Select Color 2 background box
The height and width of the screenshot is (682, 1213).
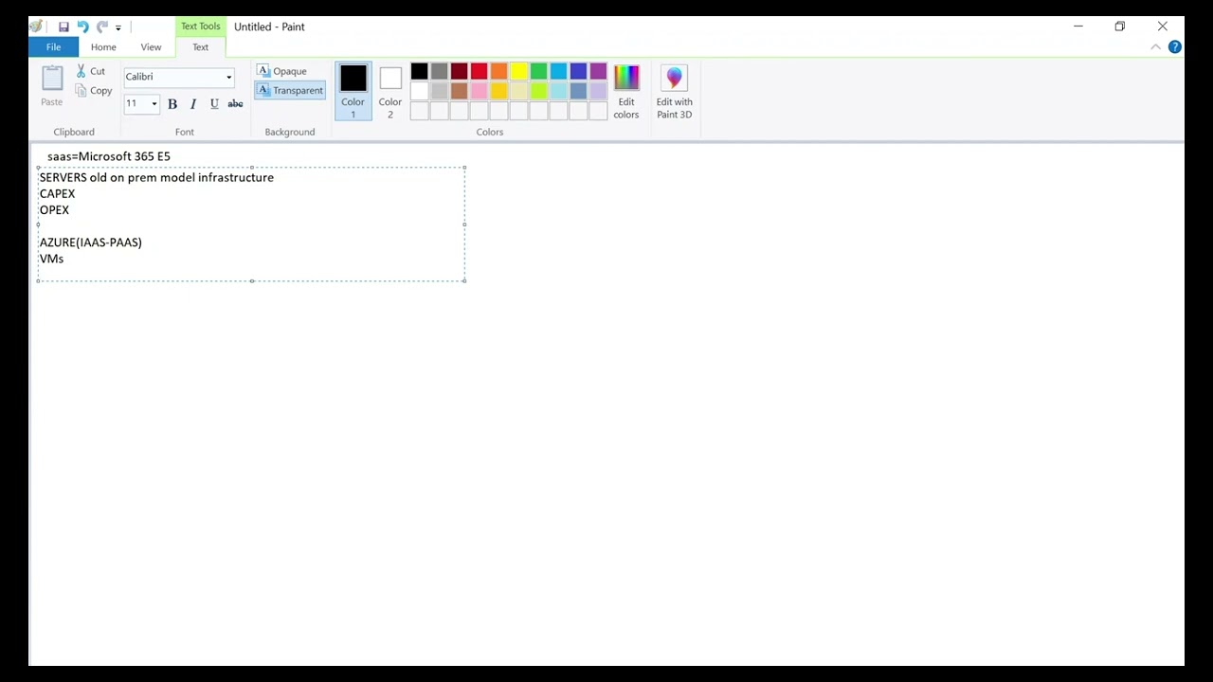(x=390, y=92)
